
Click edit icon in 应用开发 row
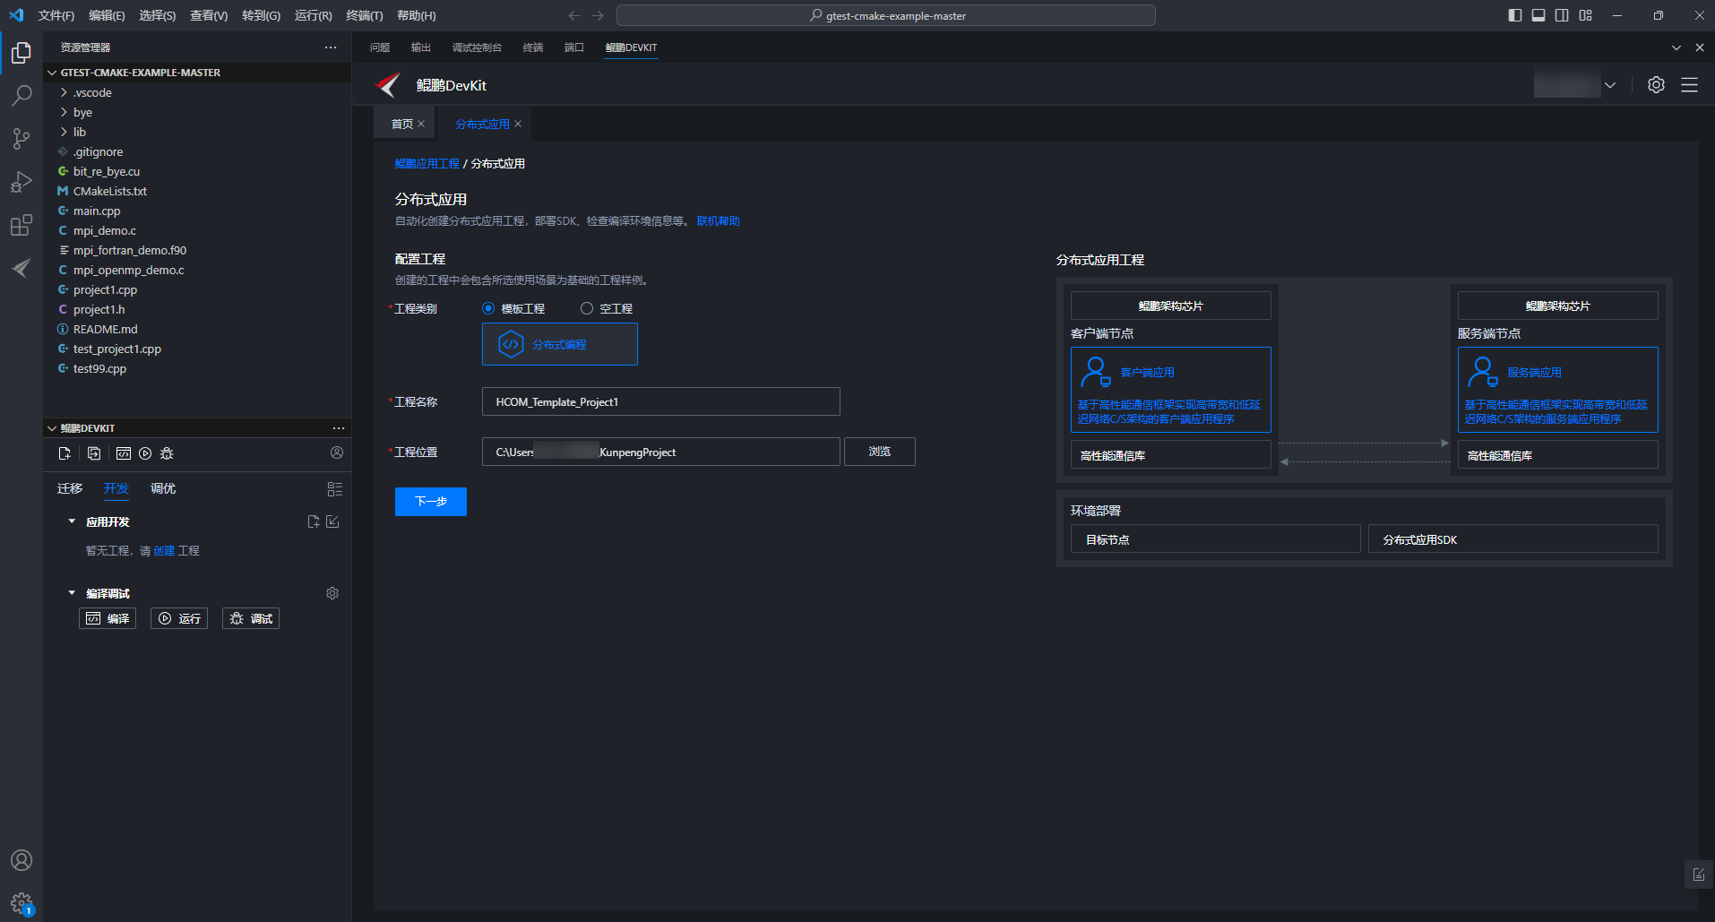332,521
